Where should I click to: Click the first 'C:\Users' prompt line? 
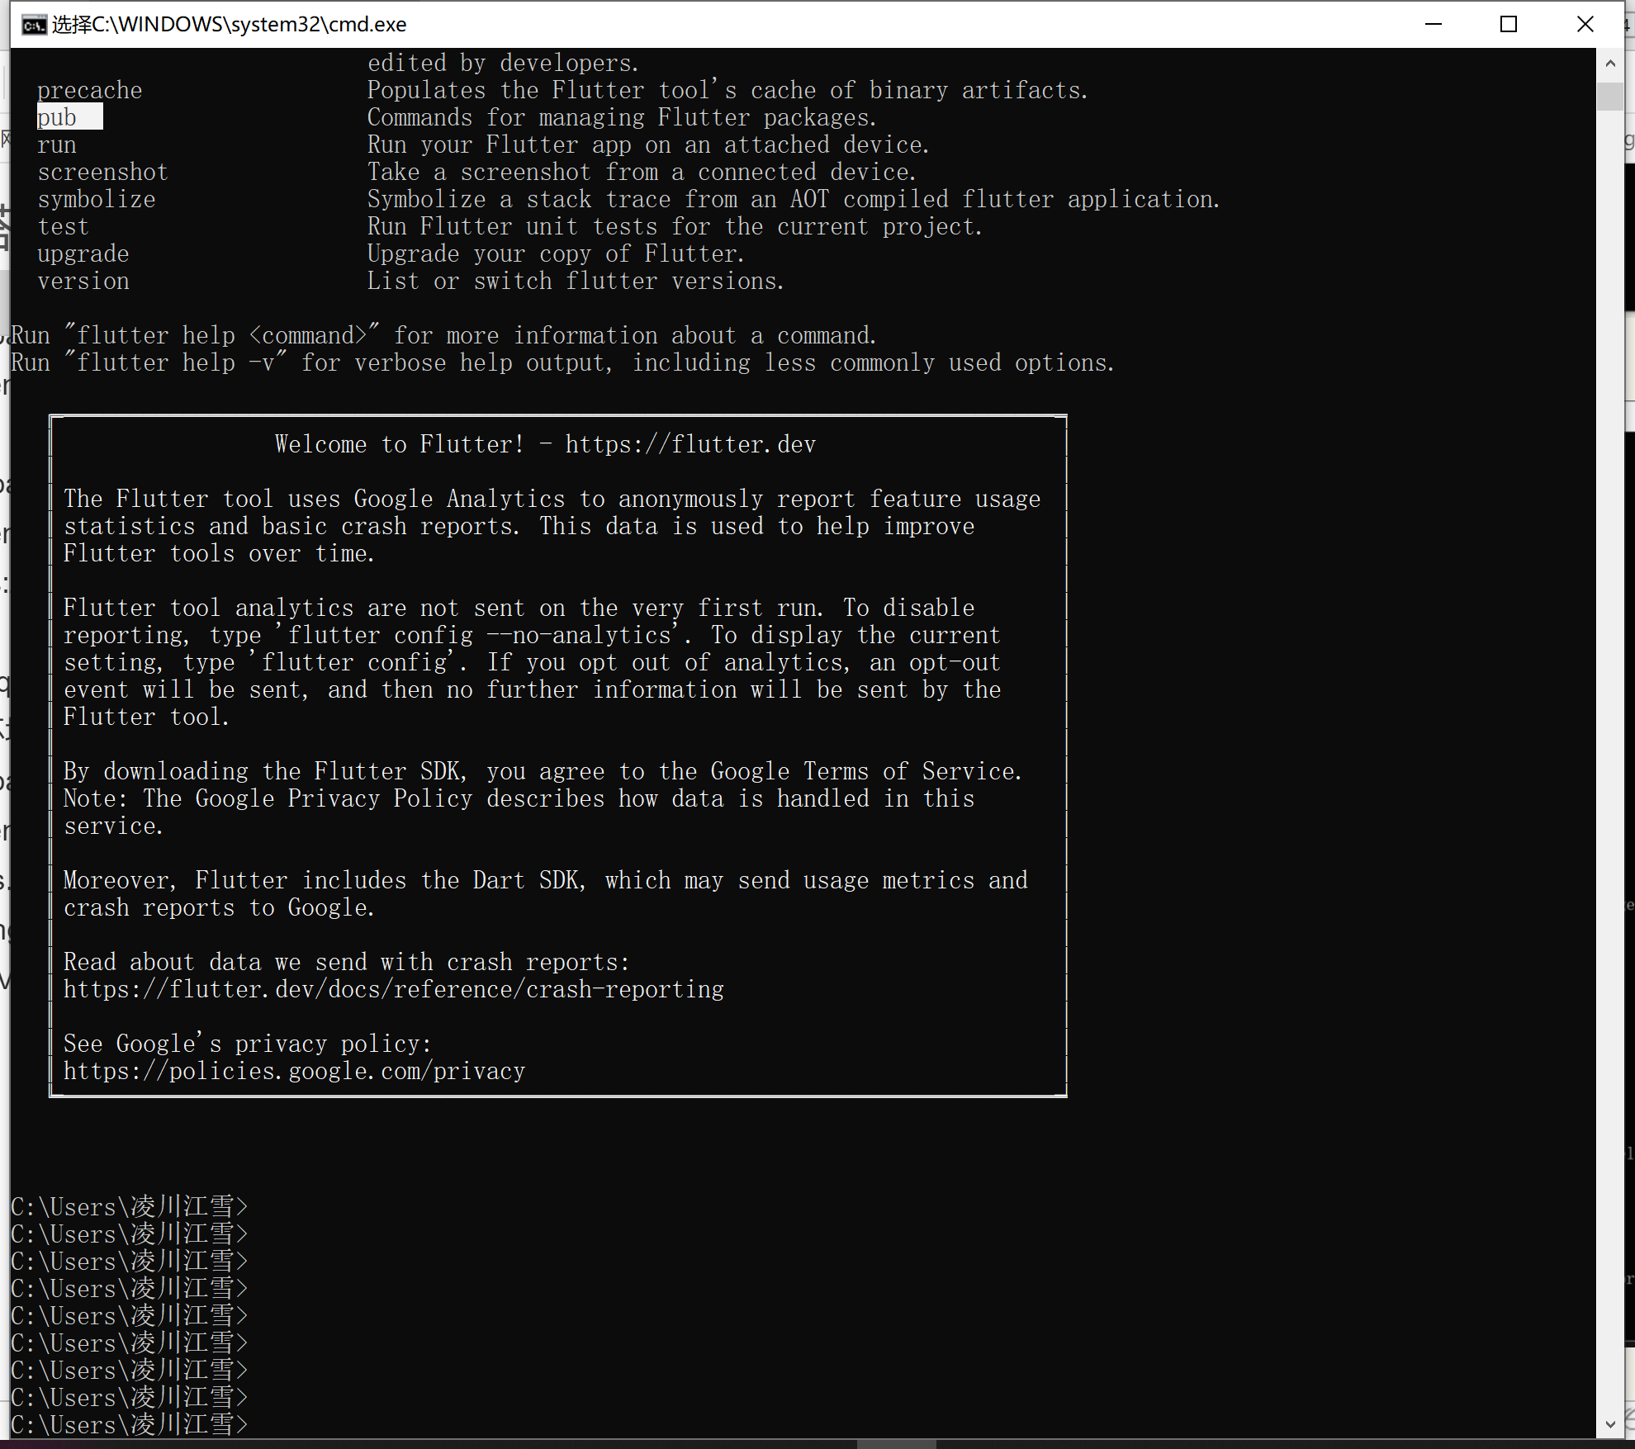(129, 1206)
